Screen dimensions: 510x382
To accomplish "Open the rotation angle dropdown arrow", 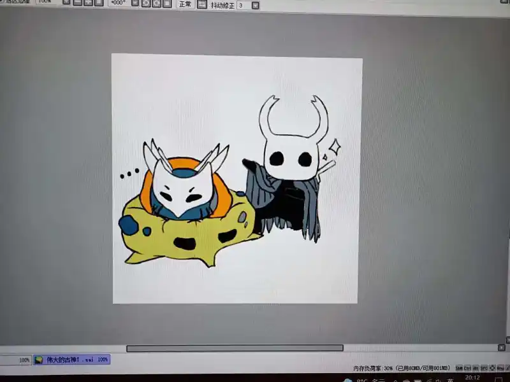I will point(135,3).
